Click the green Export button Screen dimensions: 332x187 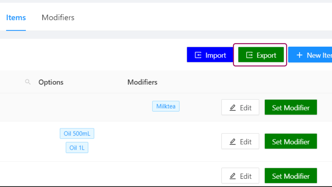coord(261,55)
